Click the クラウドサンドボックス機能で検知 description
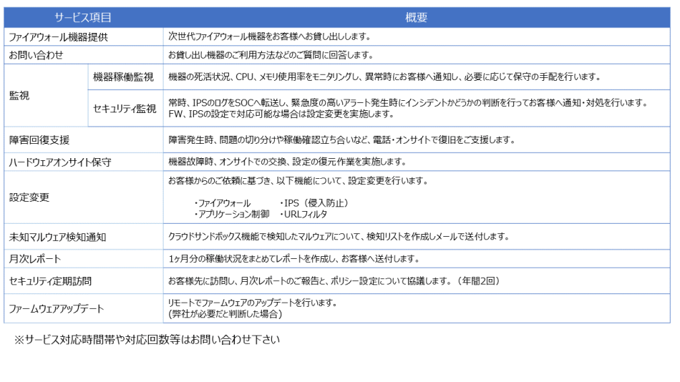680x382 pixels. tap(339, 236)
